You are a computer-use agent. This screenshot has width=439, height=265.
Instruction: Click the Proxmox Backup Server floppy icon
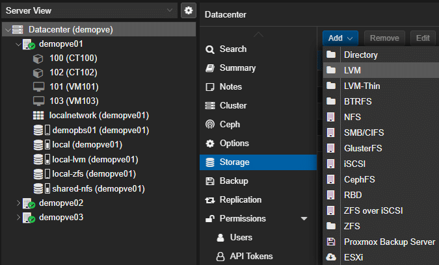click(x=330, y=242)
